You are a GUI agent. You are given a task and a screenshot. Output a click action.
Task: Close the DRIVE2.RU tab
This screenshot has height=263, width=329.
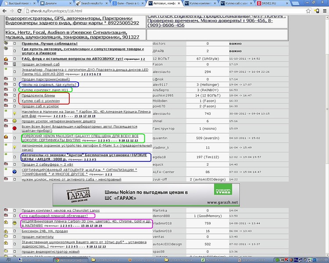287,4
